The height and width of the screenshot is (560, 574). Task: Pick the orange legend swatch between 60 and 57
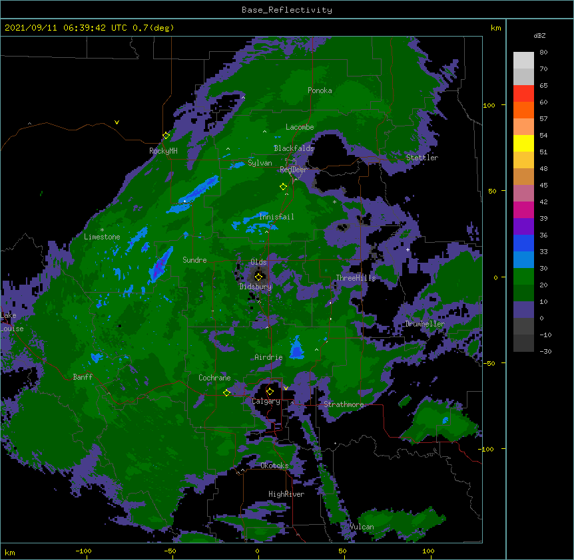click(x=523, y=110)
